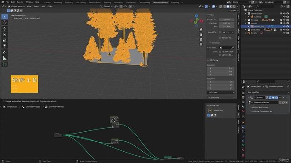Toggle X-ray view in viewport header
Image resolution: width=291 pixels, height=163 pixels.
tap(221, 6)
